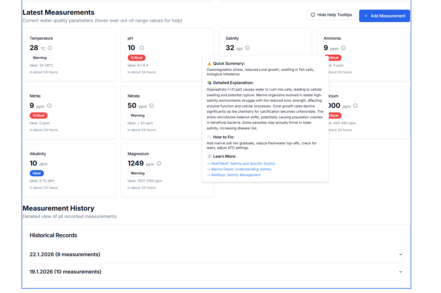Expand the 22.1.2026 measurements chevron
The width and height of the screenshot is (441, 293).
(x=400, y=254)
